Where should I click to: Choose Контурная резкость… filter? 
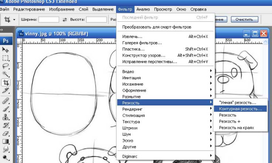coord(240,109)
